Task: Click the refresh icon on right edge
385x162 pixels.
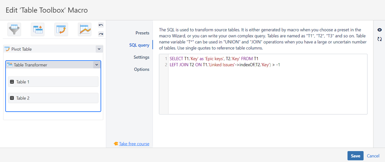Action: click(x=380, y=39)
